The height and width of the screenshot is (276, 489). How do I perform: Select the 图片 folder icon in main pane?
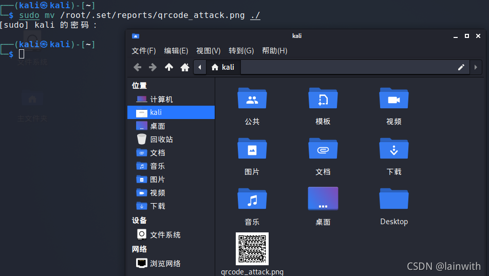pos(252,149)
